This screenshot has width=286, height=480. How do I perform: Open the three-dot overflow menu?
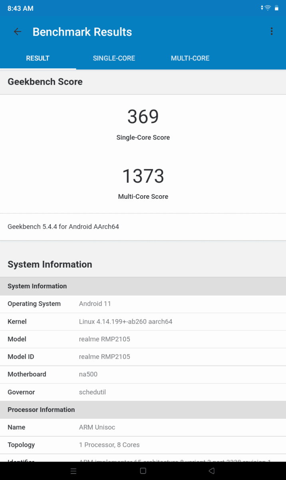pos(272,32)
